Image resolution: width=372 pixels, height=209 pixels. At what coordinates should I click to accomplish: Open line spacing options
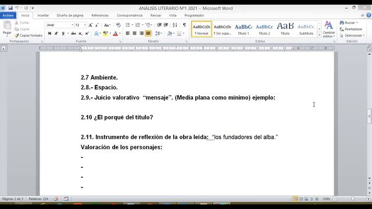coord(158,34)
